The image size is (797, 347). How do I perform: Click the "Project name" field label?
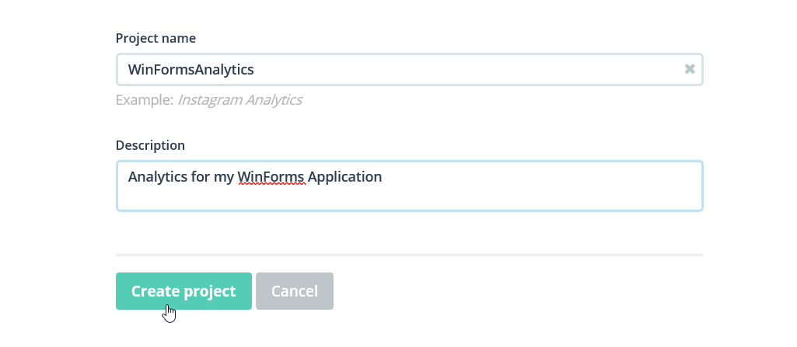(156, 38)
